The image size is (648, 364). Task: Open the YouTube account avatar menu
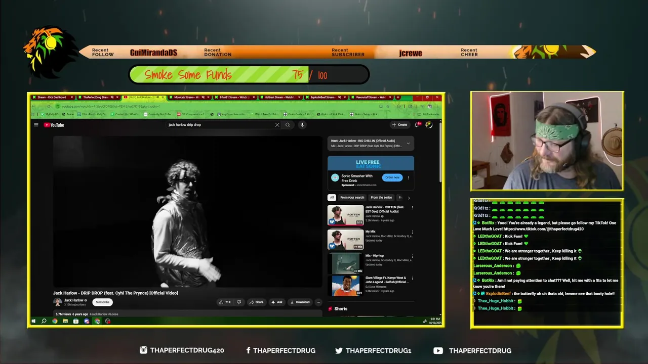[x=429, y=125]
